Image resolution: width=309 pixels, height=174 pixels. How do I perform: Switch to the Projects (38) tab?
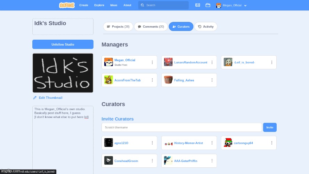(118, 26)
